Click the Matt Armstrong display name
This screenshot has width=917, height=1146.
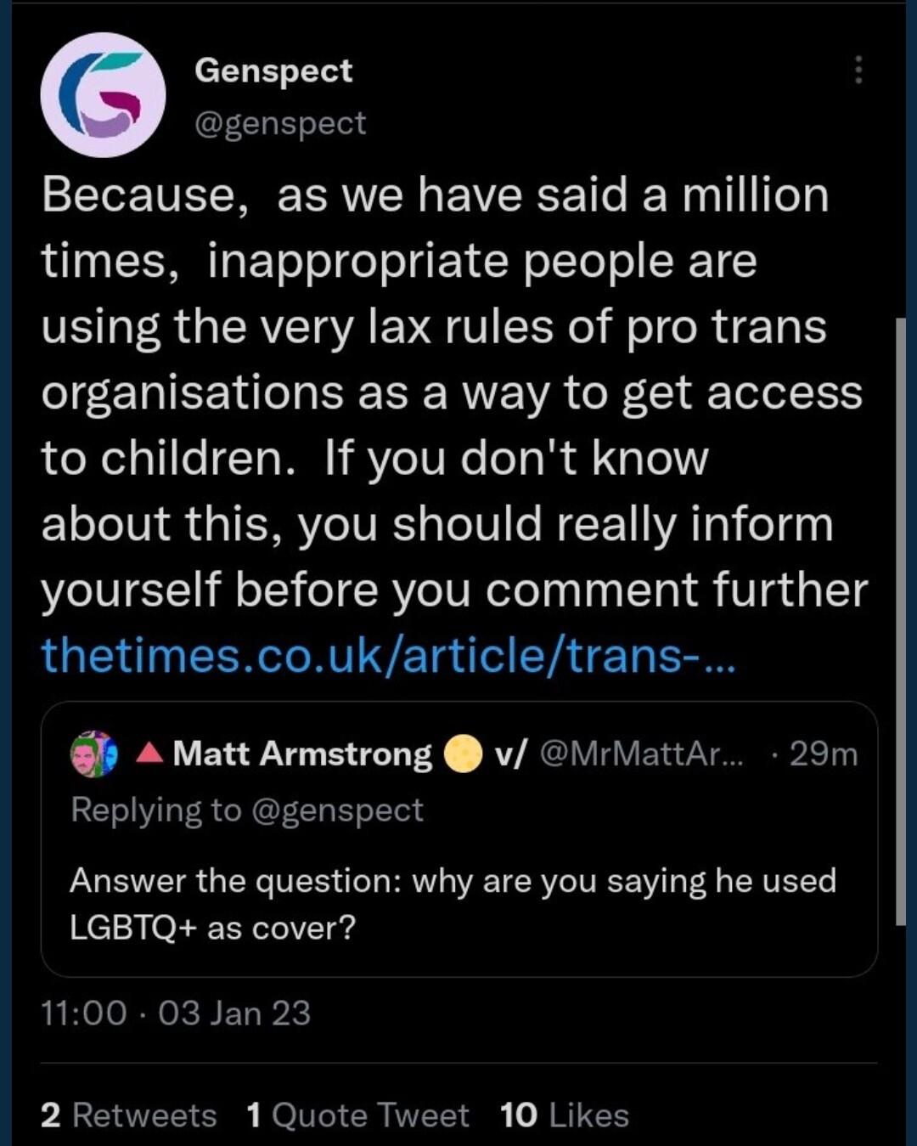tap(302, 754)
